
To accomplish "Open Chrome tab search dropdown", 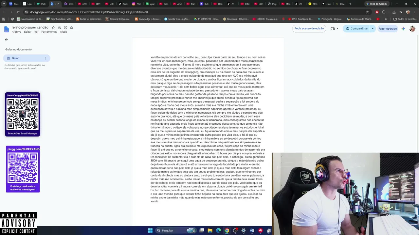I will click(x=4, y=4).
